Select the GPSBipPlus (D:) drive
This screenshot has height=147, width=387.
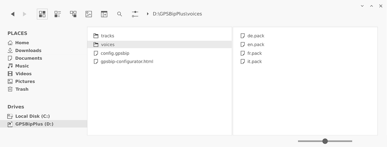pyautogui.click(x=44, y=124)
